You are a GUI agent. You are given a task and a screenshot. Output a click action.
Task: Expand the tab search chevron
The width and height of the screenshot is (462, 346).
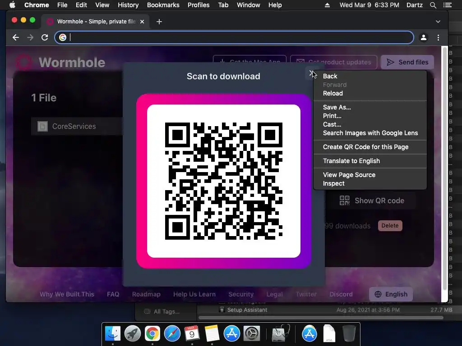438,22
